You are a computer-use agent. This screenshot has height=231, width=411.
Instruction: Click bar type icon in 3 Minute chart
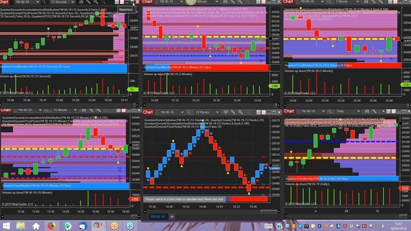point(225,1)
